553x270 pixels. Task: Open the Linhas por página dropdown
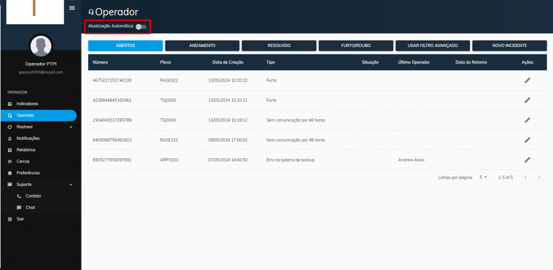[x=483, y=177]
